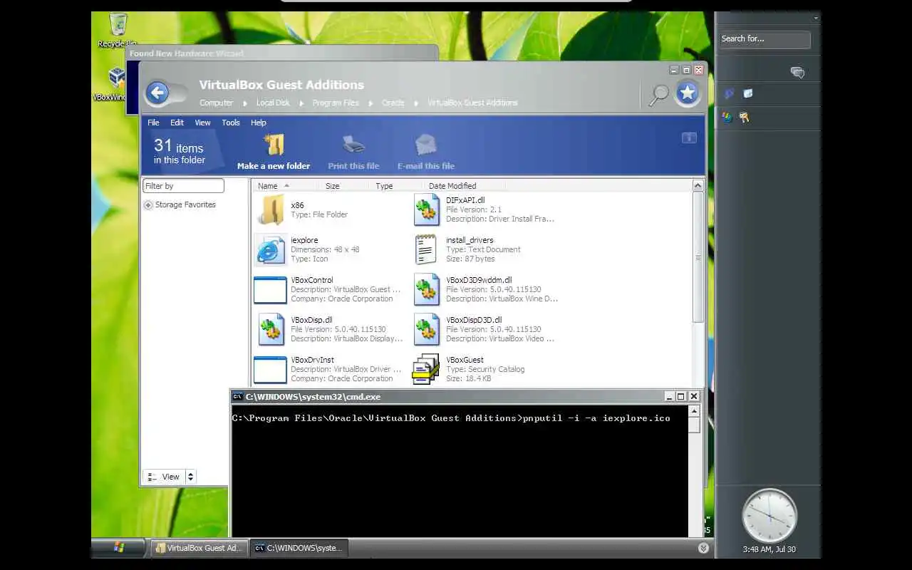Navigate to Local Disk in the breadcrumb
The width and height of the screenshot is (912, 570).
pos(273,103)
